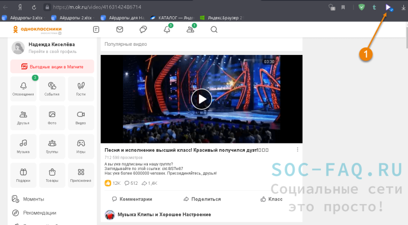Screen dimensions: 408x225
Task: Open the Яндекс.Браузер bookmark
Action: click(221, 18)
